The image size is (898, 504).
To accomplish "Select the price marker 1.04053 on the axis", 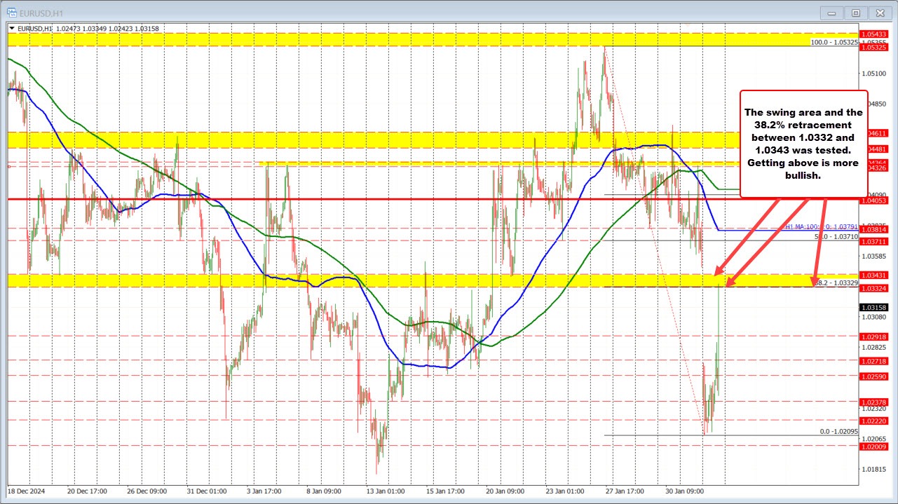I will [875, 201].
